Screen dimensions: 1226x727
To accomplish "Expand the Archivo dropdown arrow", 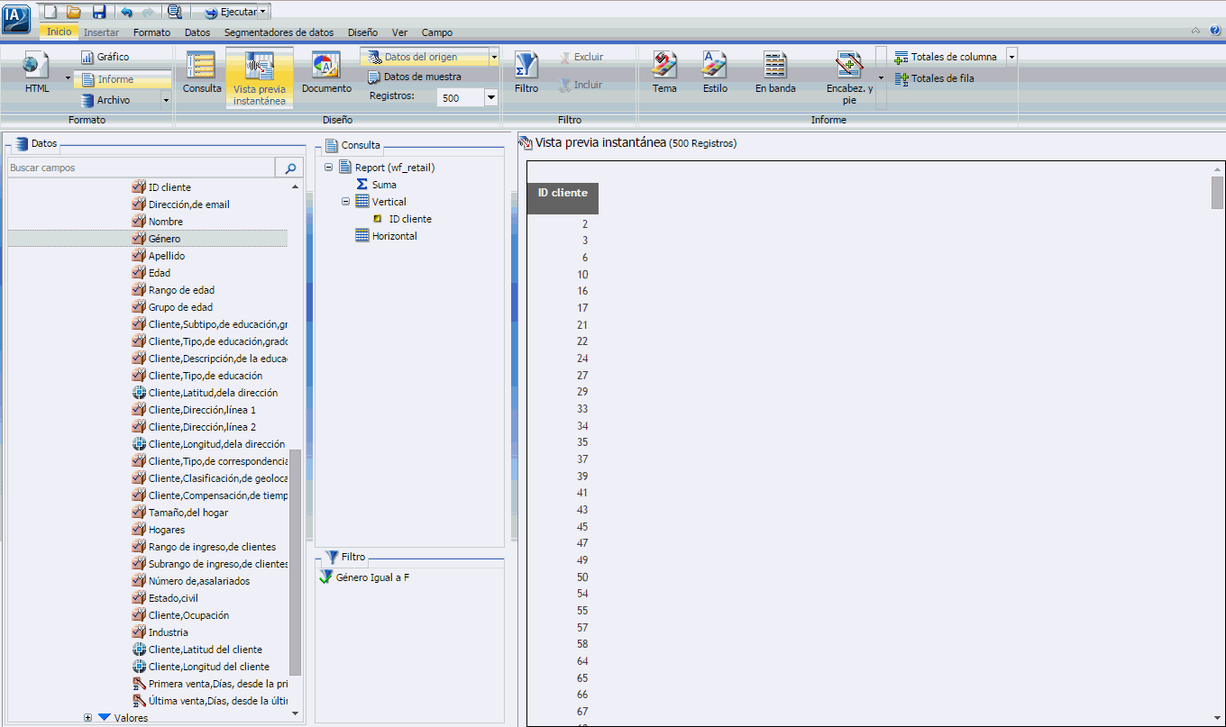I will [x=166, y=101].
